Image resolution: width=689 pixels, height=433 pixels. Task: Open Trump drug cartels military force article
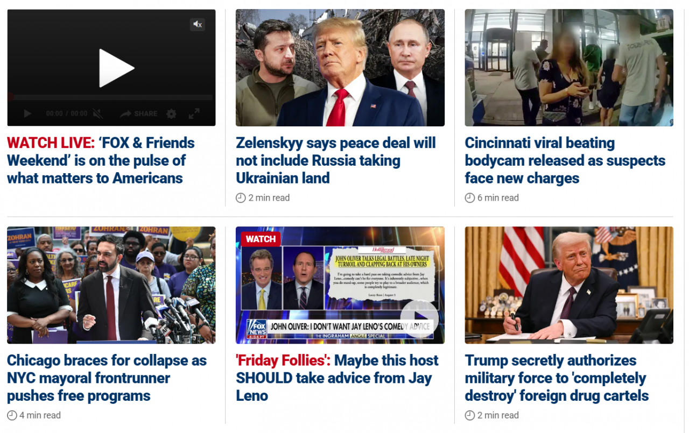557,378
